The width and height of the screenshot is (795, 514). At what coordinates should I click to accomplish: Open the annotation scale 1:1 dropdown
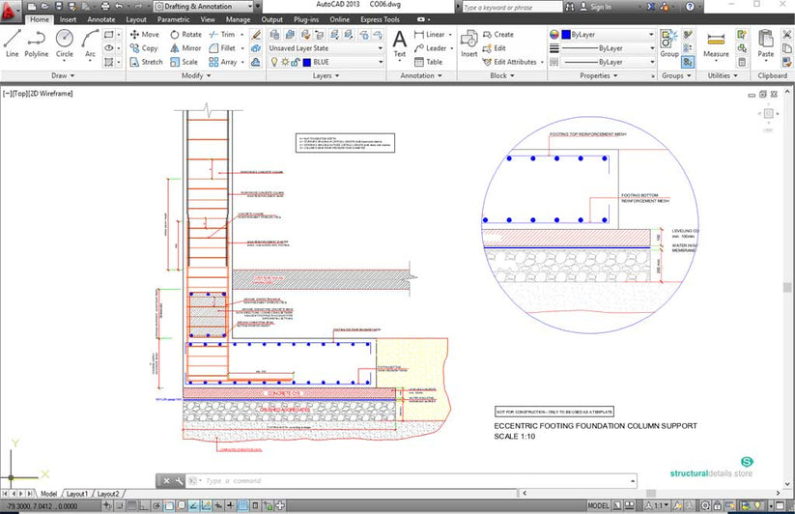click(657, 505)
